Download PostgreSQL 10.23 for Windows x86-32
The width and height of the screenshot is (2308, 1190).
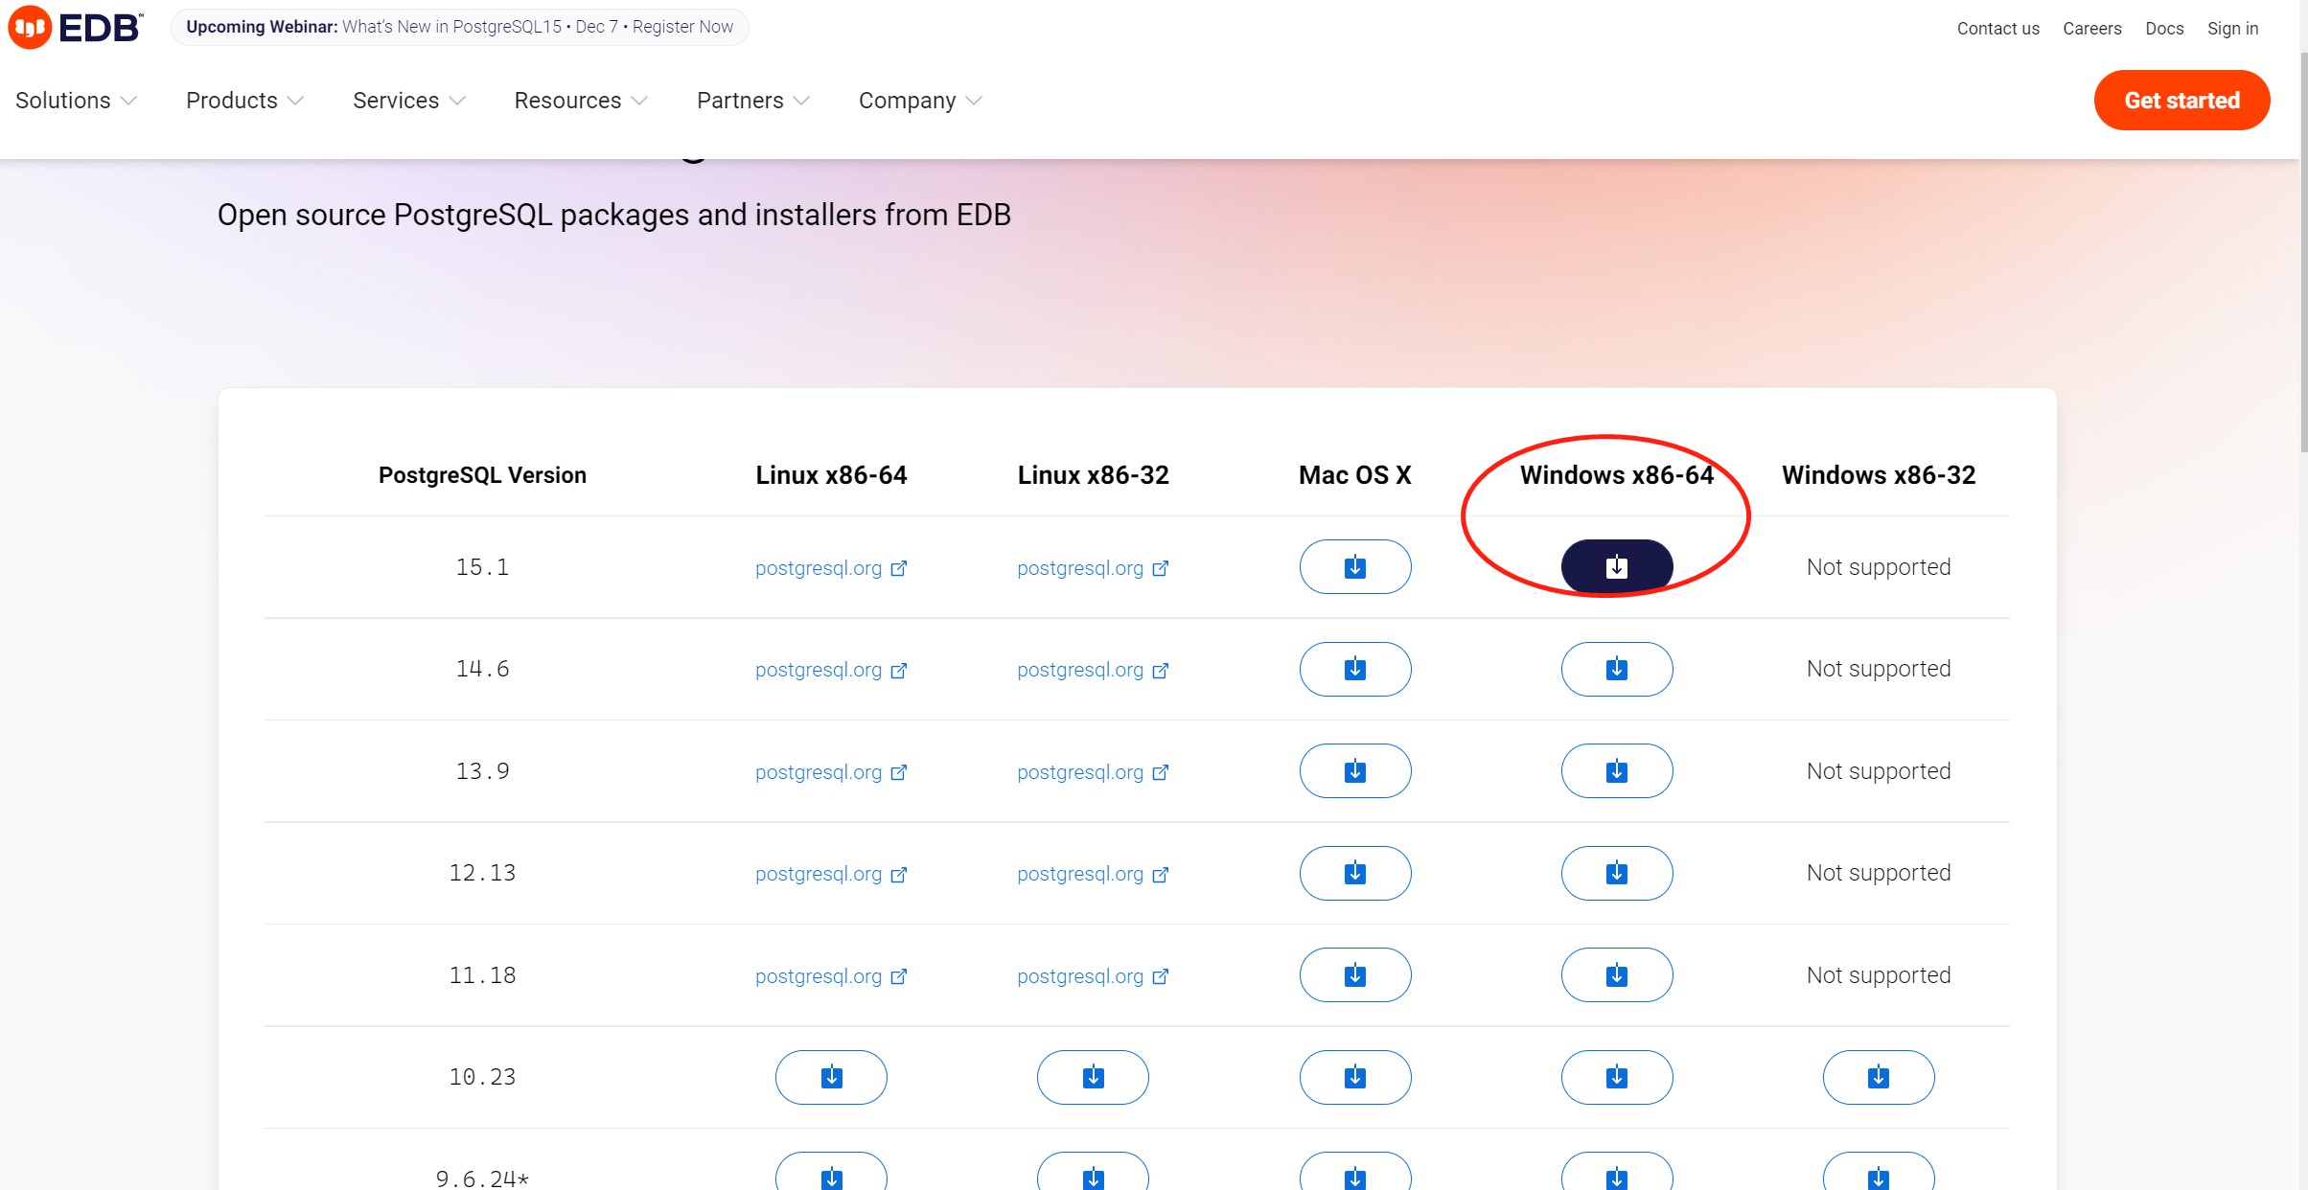pyautogui.click(x=1878, y=1077)
